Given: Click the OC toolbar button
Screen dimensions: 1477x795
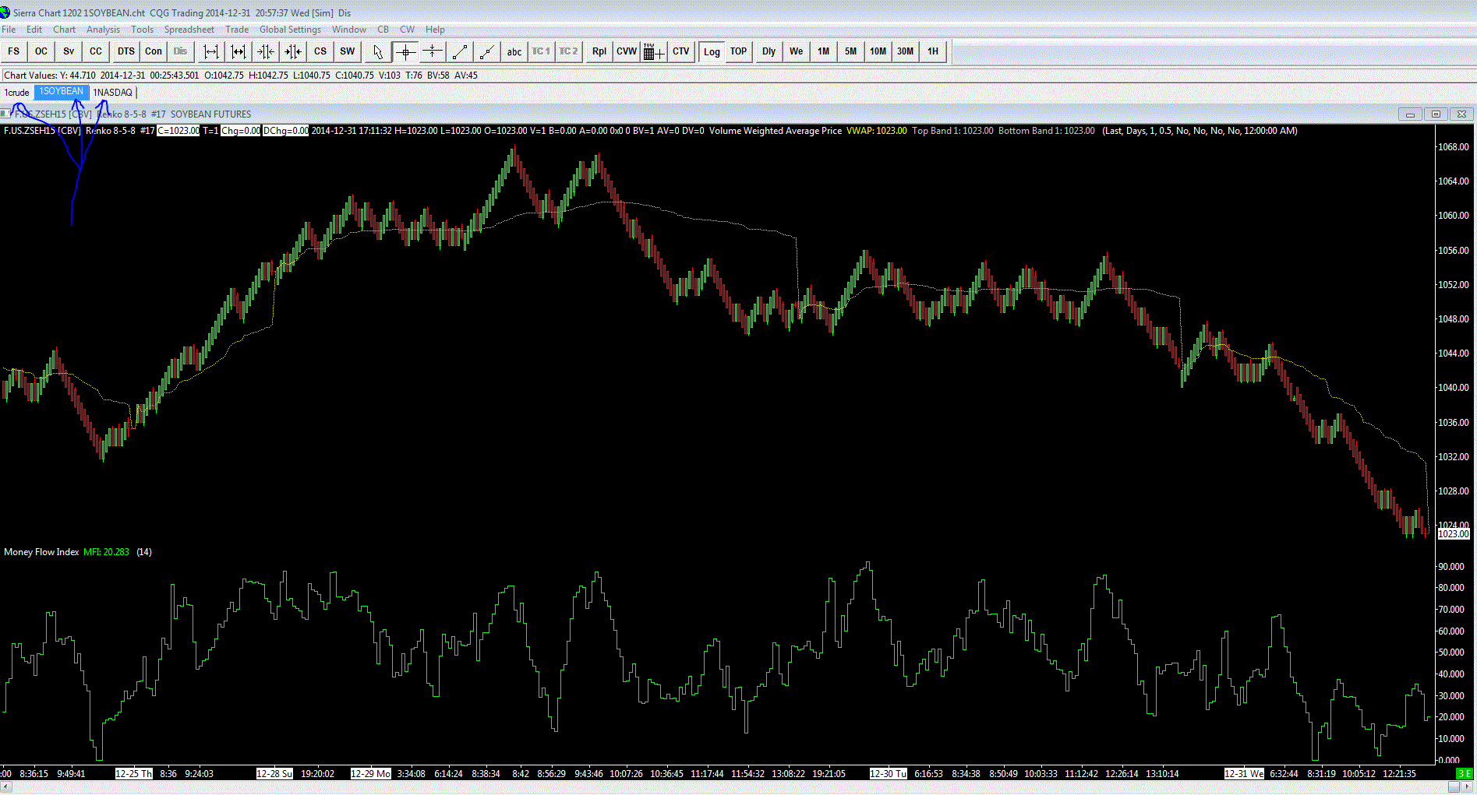Looking at the screenshot, I should coord(41,51).
